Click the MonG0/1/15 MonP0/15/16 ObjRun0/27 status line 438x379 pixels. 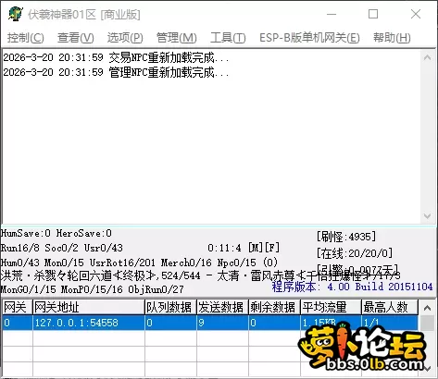(x=92, y=289)
